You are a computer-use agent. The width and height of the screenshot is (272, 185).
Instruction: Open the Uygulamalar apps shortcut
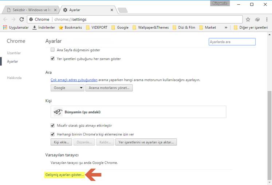click(x=16, y=27)
